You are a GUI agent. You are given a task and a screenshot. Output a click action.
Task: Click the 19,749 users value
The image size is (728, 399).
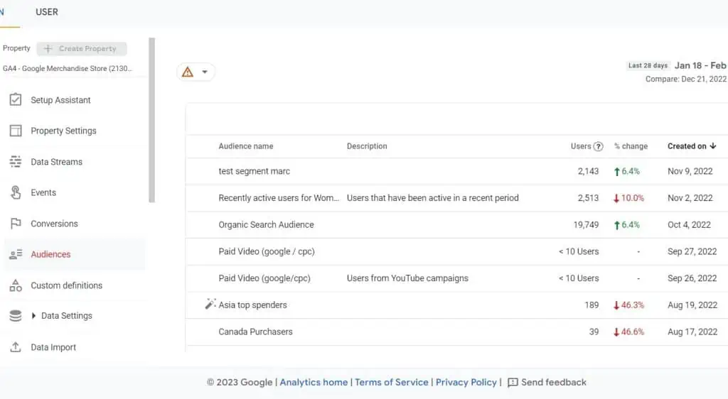[x=586, y=225]
